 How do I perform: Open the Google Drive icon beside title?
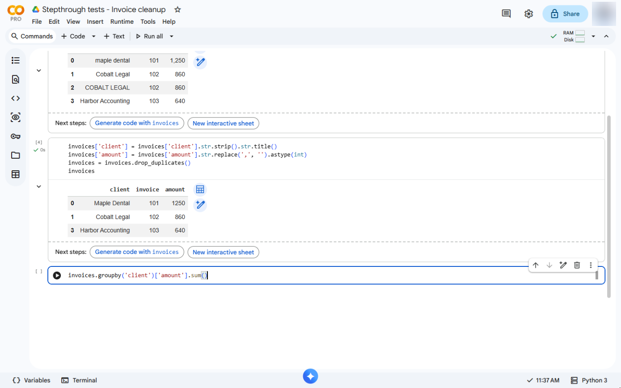(36, 9)
